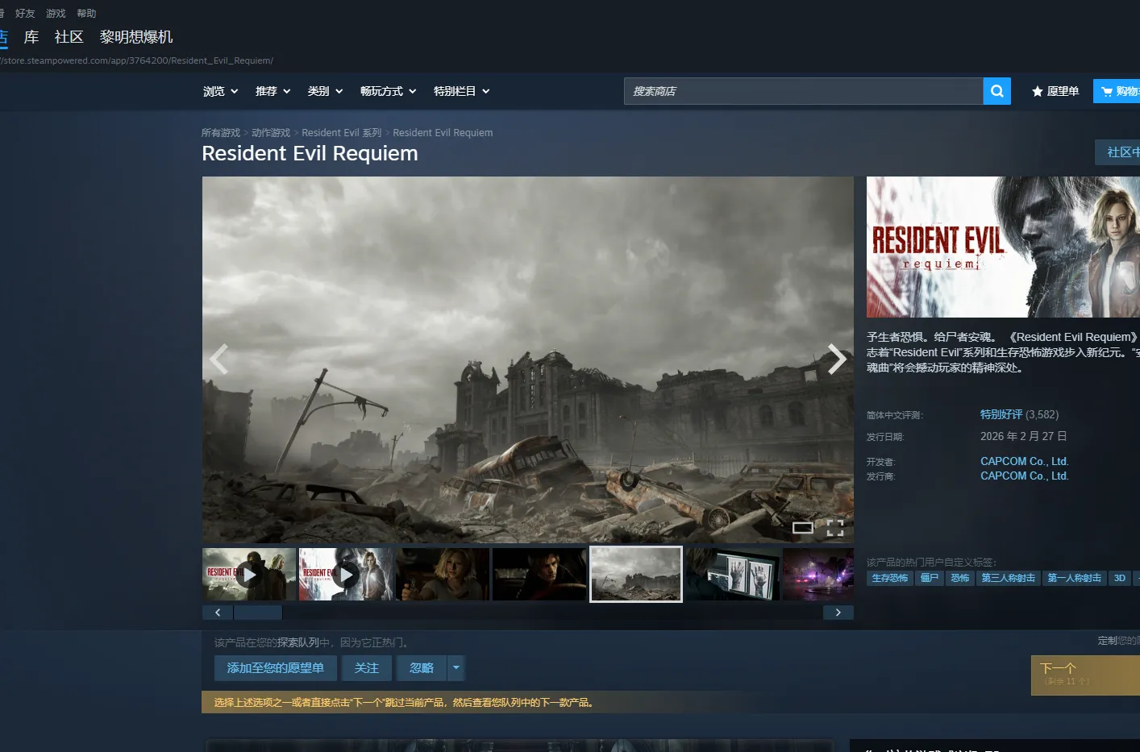Click the search magnifier button

click(996, 91)
